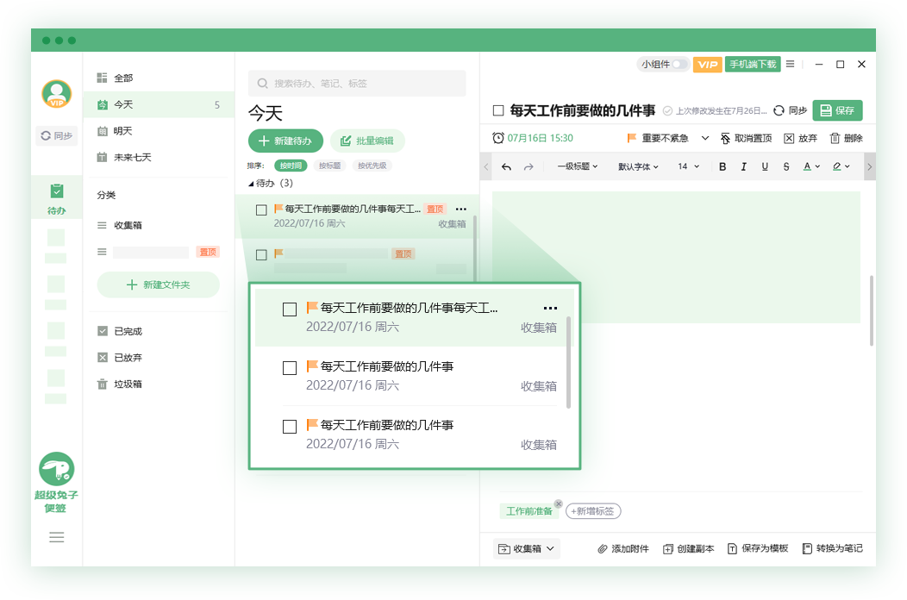
Task: Open the 一级标题 heading dropdown
Action: [578, 166]
